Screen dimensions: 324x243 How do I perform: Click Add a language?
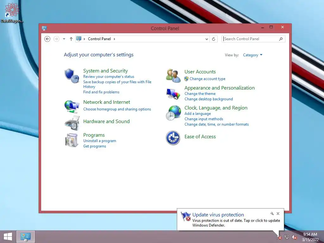point(197,114)
